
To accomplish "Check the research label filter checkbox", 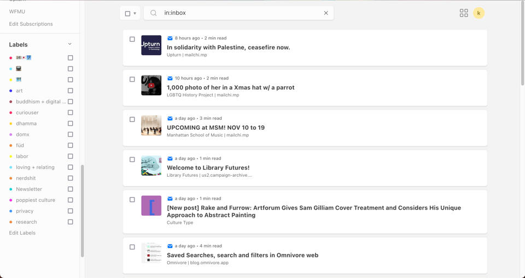I will coord(71,222).
